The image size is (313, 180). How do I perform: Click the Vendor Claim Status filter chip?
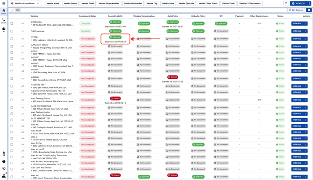click(x=208, y=3)
